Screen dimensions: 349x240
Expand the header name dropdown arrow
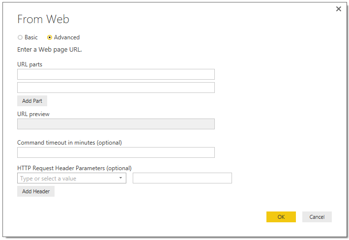tap(120, 178)
